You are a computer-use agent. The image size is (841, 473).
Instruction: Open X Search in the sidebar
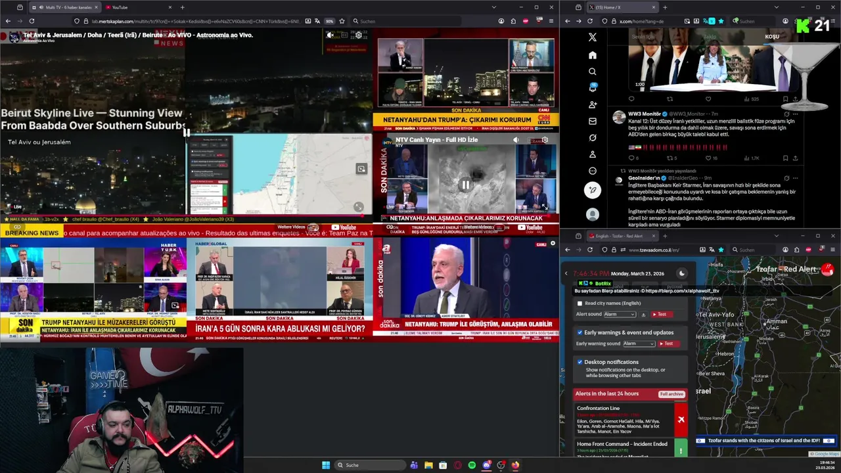(x=592, y=72)
